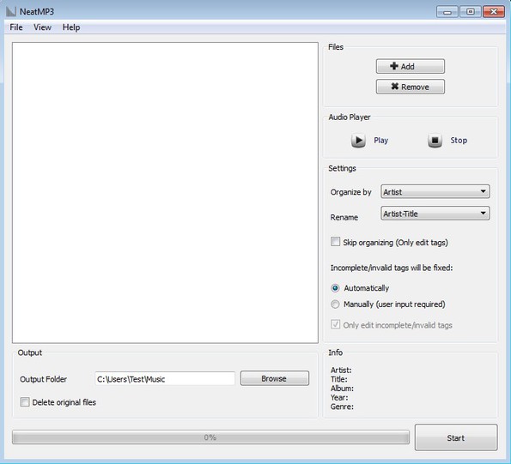This screenshot has height=464, width=511.
Task: Open the Help menu
Action: (71, 27)
